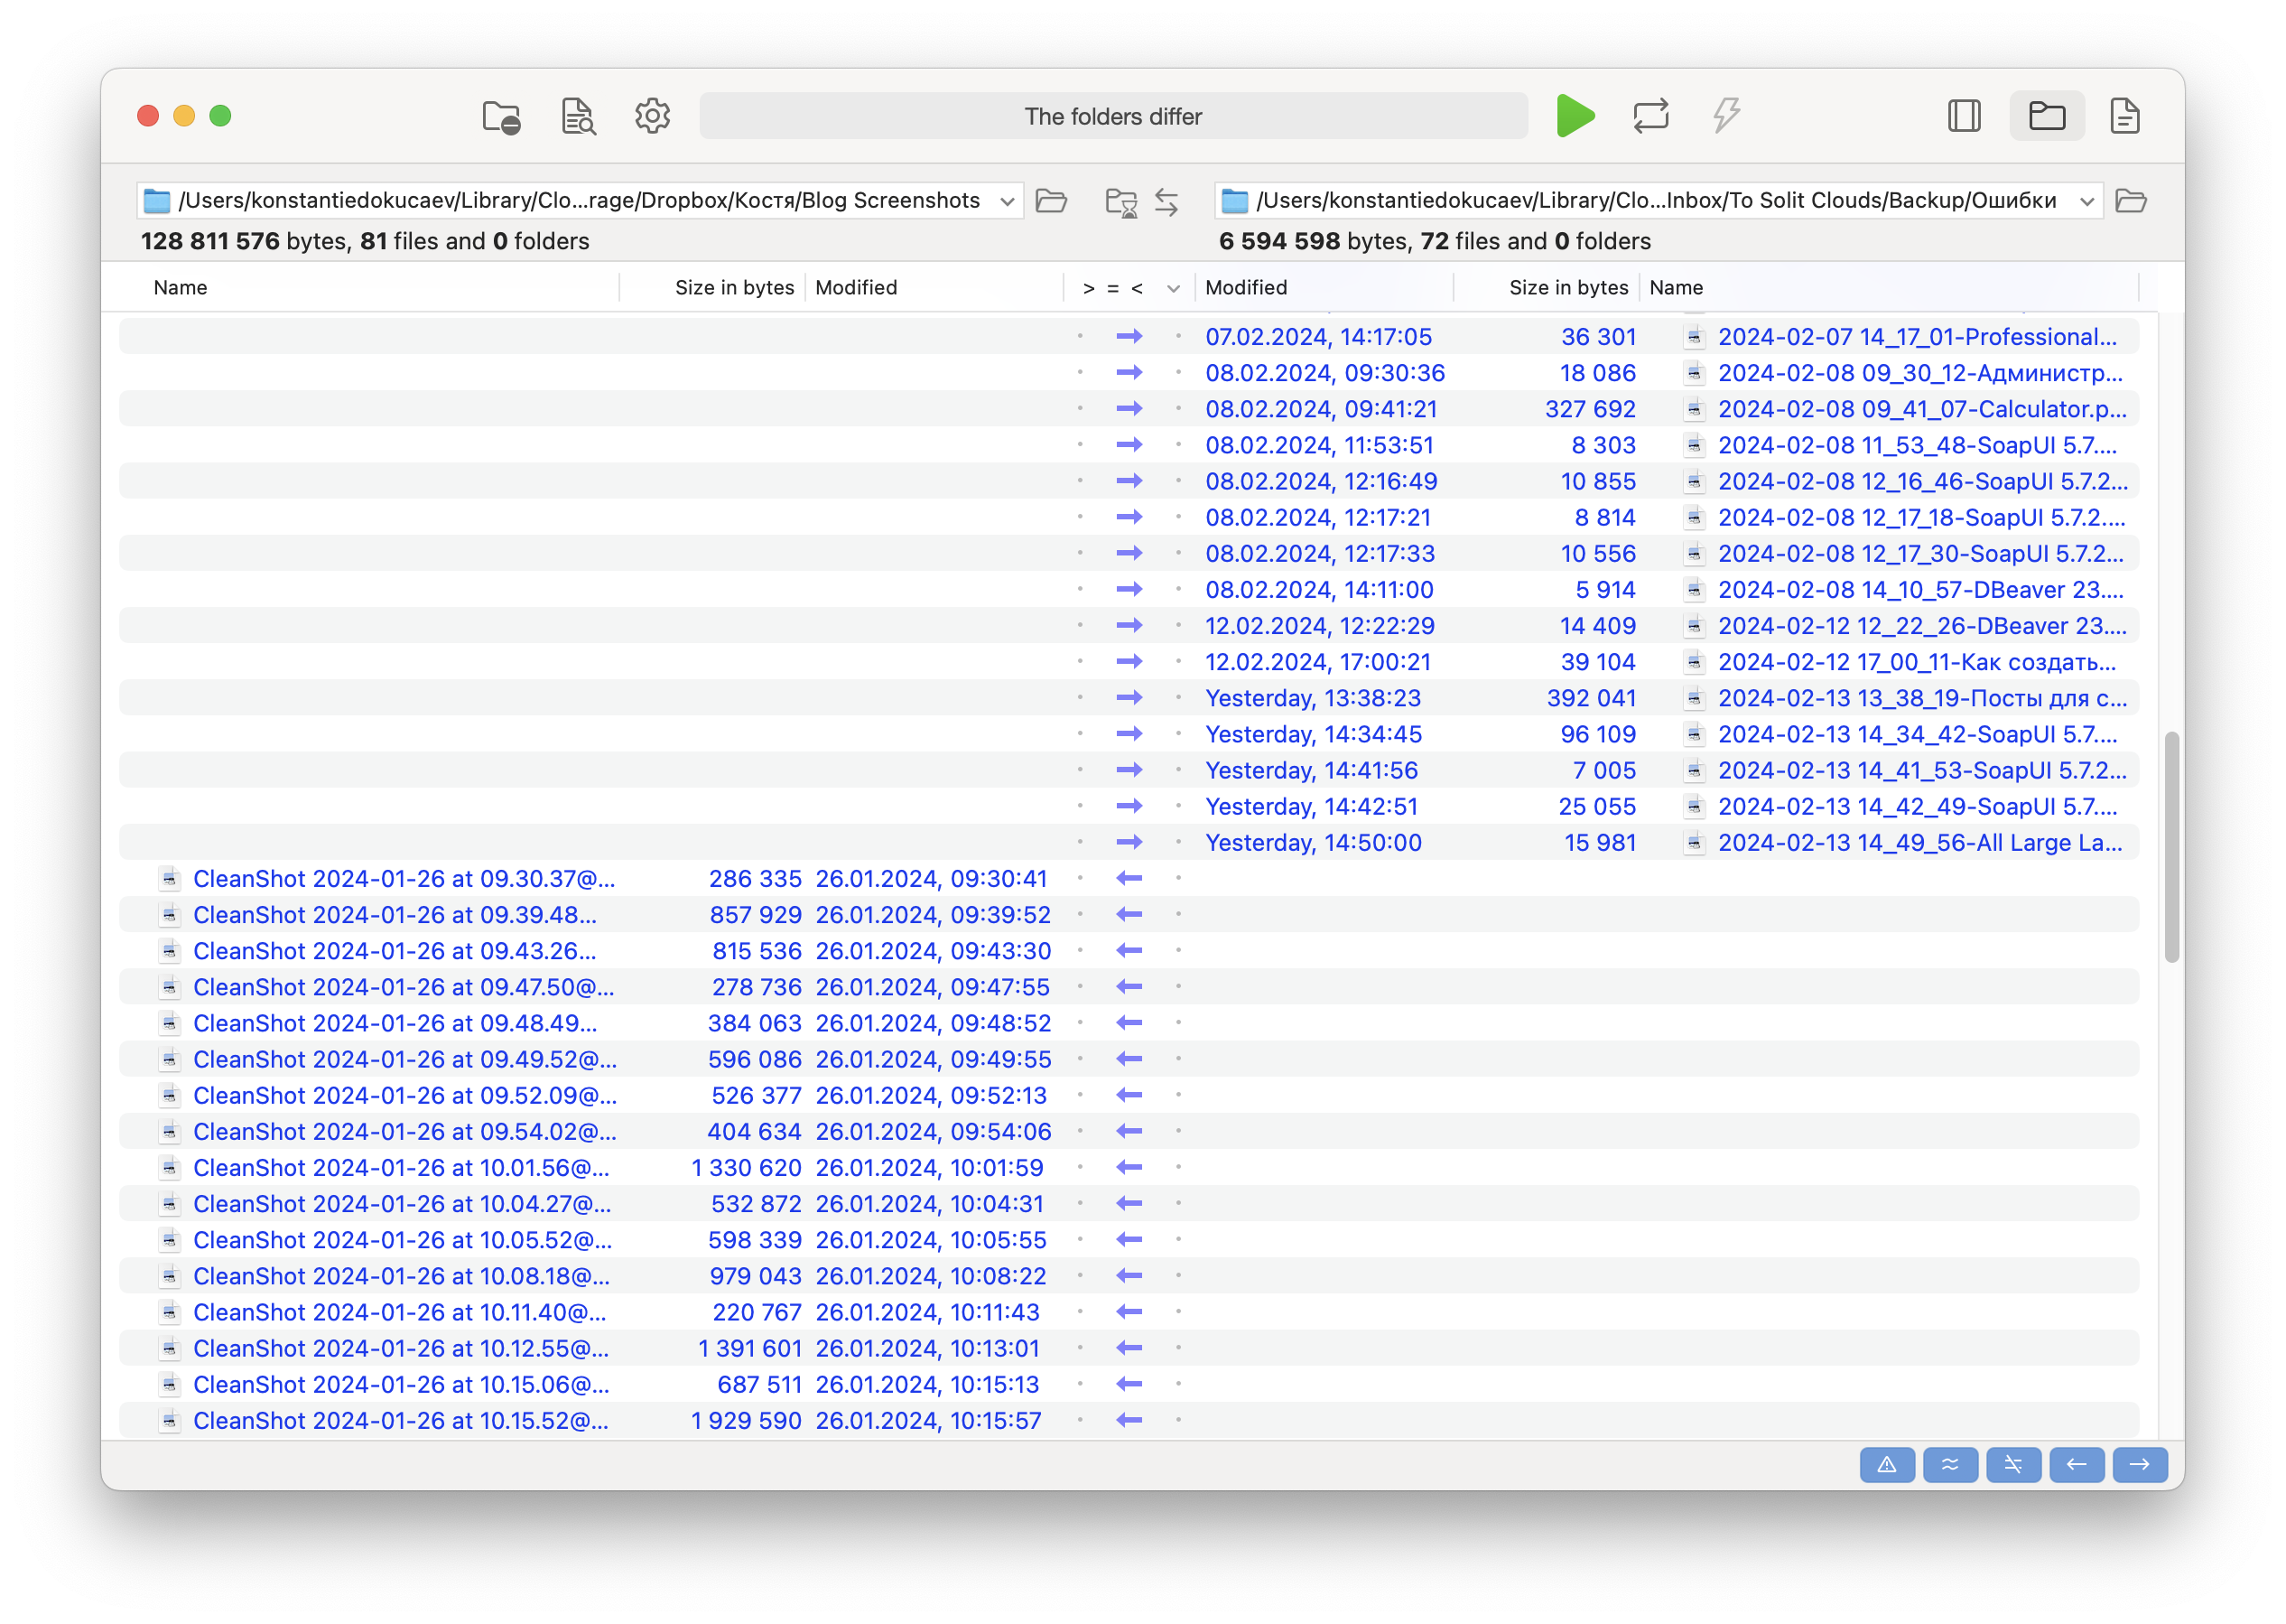Toggle the similar files filter button
This screenshot has height=1624, width=2286.
coord(1949,1465)
